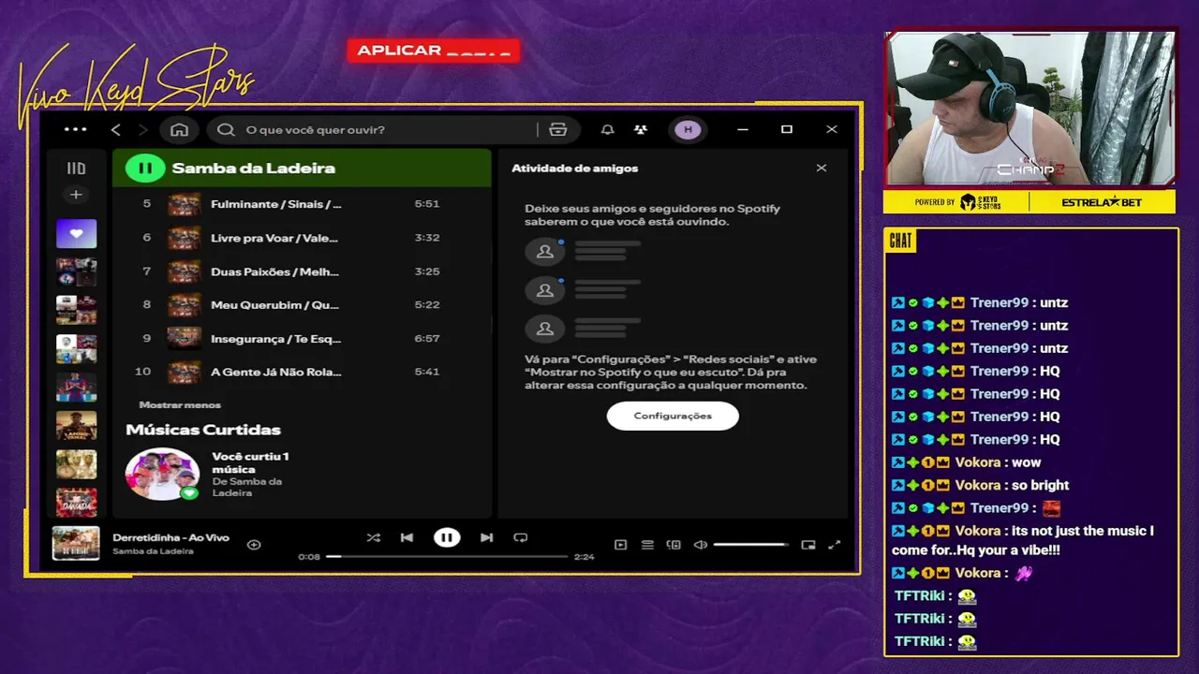
Task: Play track 'Fulminante / Sinais / ...'
Action: (302, 204)
